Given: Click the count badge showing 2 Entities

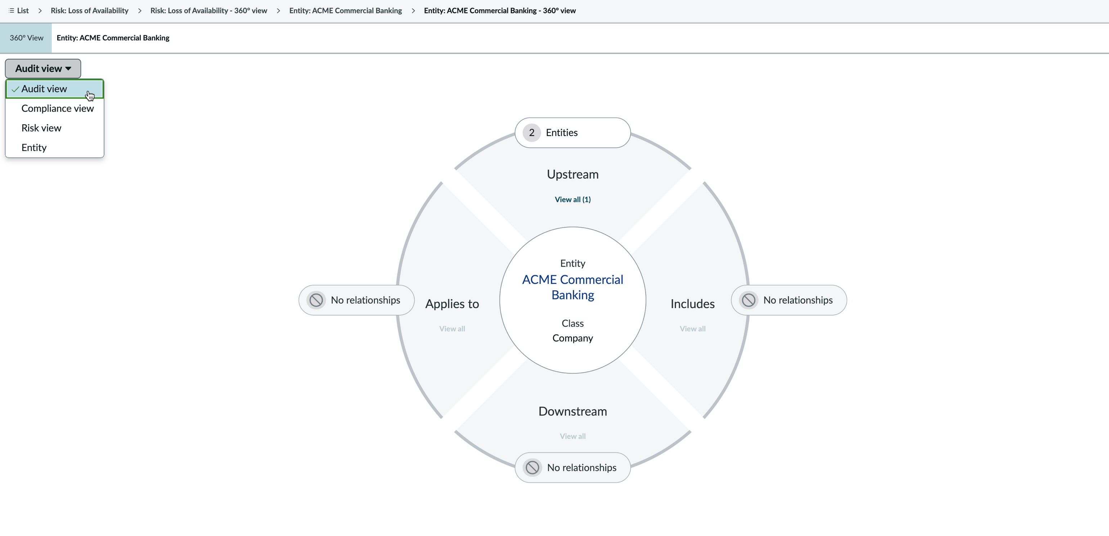Looking at the screenshot, I should (x=532, y=133).
